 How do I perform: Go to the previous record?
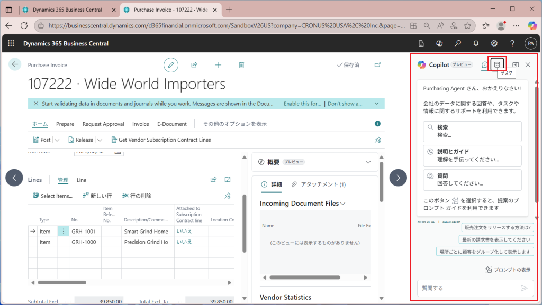14,178
